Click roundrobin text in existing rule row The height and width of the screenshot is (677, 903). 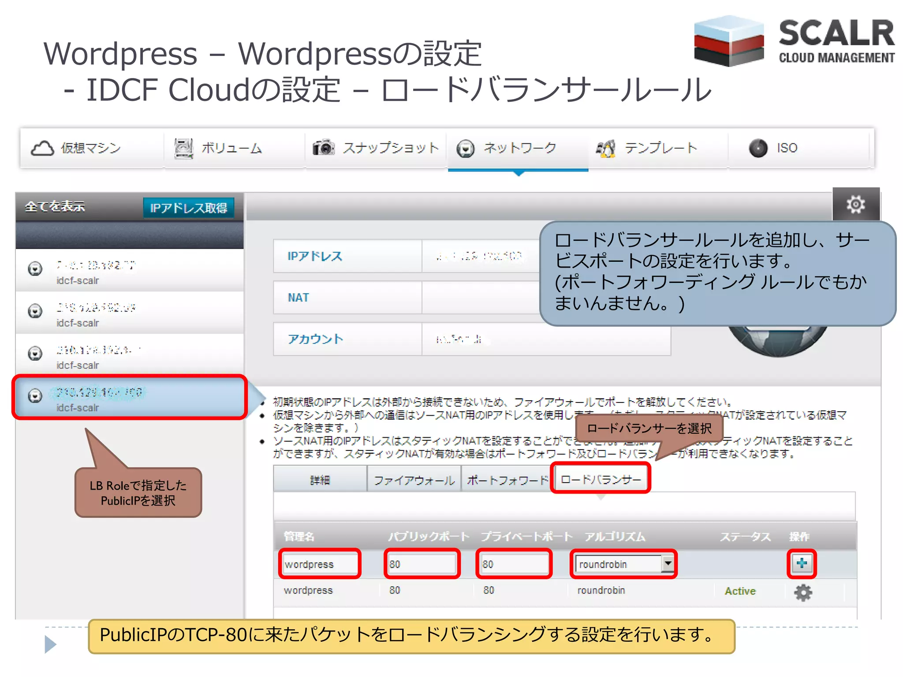coord(601,590)
